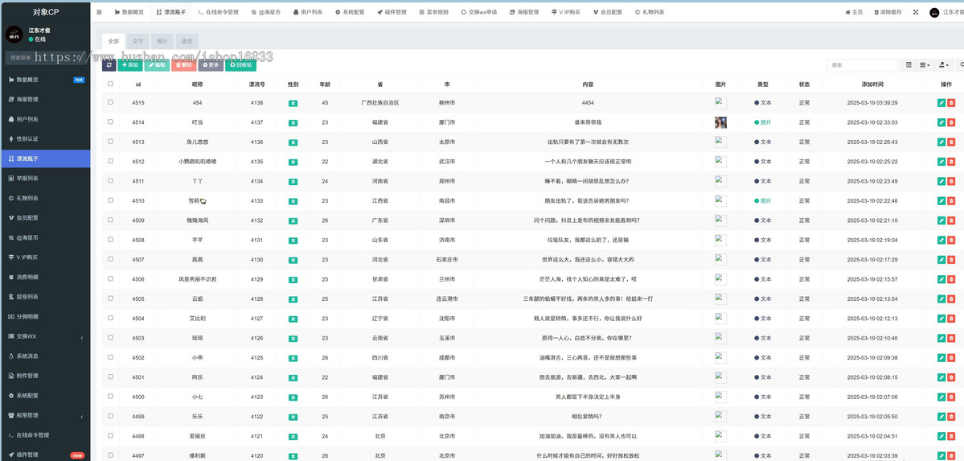Open the 海报管理 top tab
The width and height of the screenshot is (964, 461).
click(523, 12)
